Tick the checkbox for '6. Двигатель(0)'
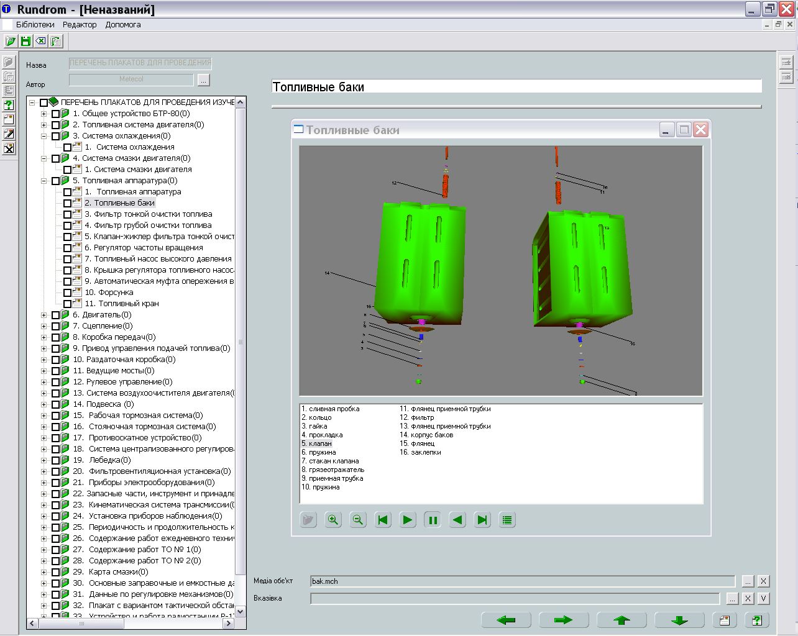 pyautogui.click(x=55, y=316)
